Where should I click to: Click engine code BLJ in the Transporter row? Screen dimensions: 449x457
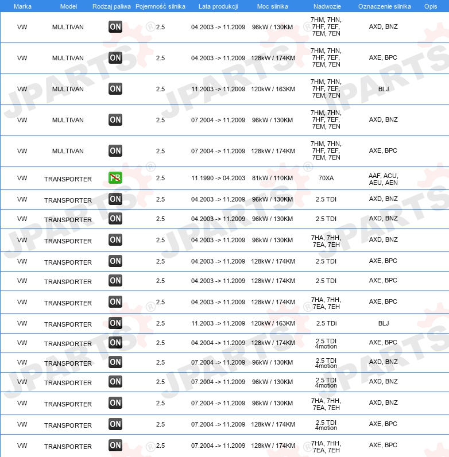pyautogui.click(x=384, y=323)
